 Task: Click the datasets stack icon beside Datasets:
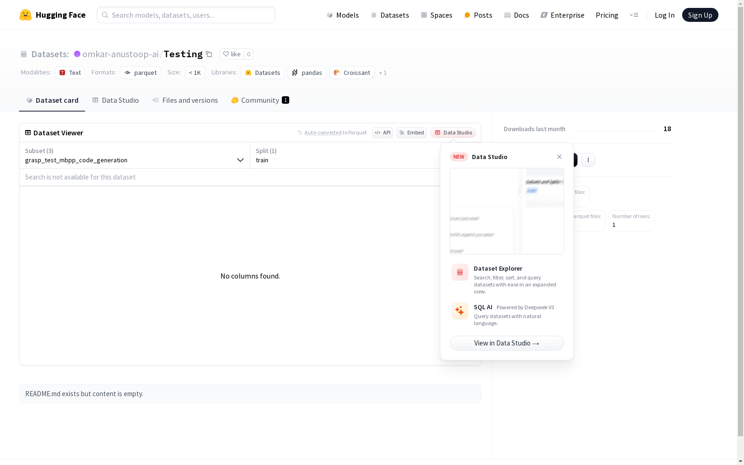pos(24,54)
